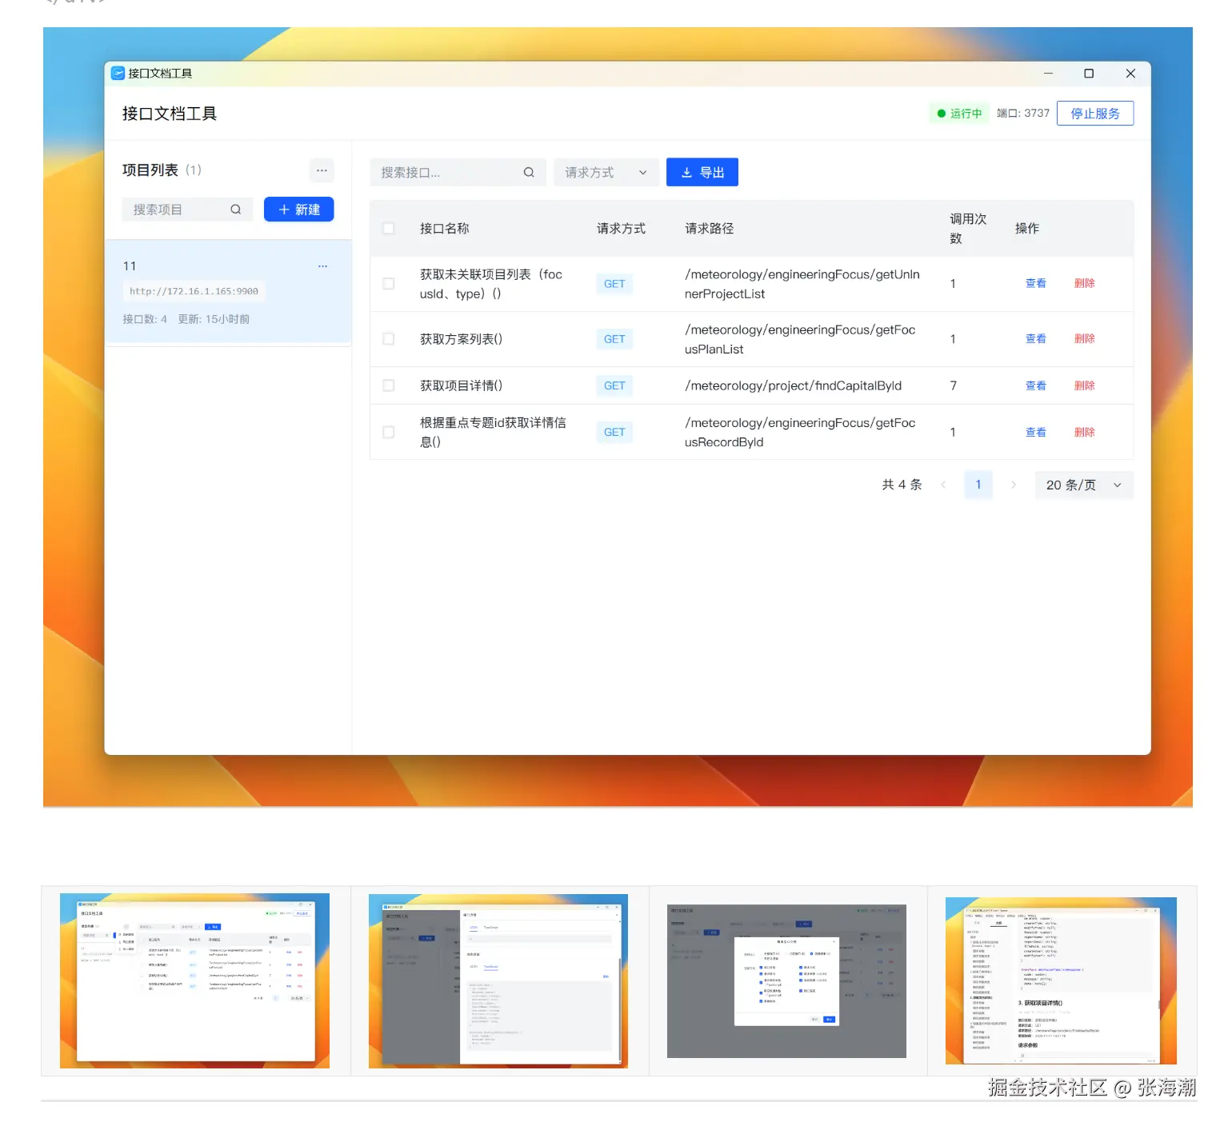Open the 20 条/页 page size dropdown
The image size is (1224, 1126).
tap(1084, 485)
